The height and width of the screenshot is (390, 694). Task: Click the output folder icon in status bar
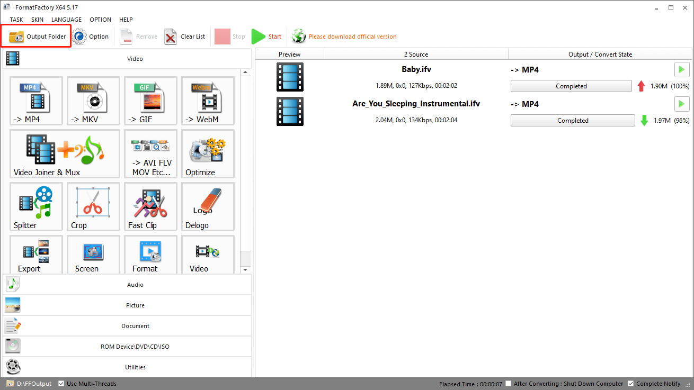[10, 384]
